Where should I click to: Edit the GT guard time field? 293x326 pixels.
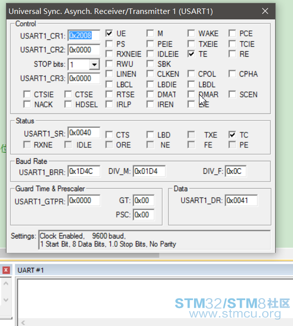[144, 201]
